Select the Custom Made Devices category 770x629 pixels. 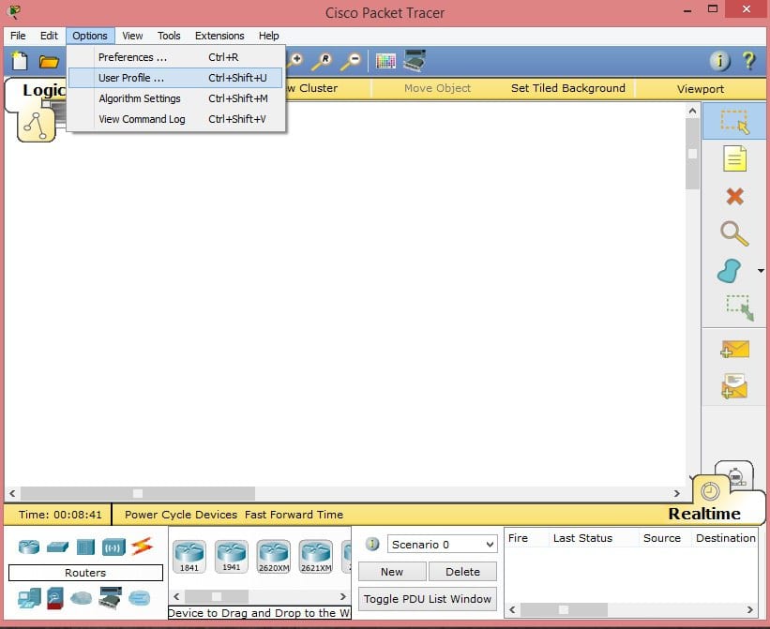110,598
